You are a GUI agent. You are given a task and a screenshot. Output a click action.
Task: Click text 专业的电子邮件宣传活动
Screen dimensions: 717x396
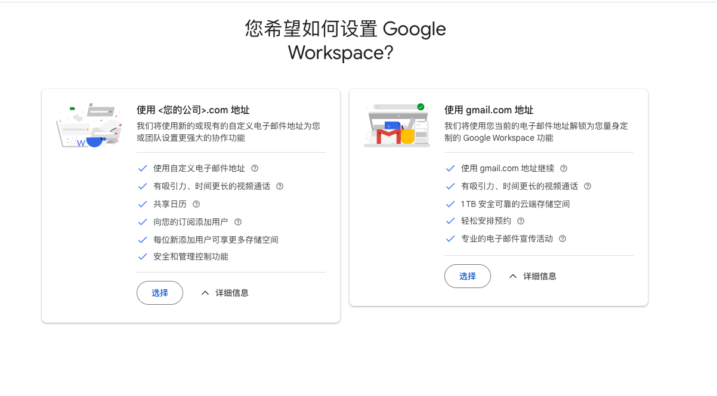507,239
